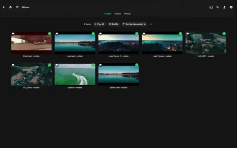Open the settings gear icon
Image resolution: width=237 pixels, height=148 pixels.
[x=231, y=7]
